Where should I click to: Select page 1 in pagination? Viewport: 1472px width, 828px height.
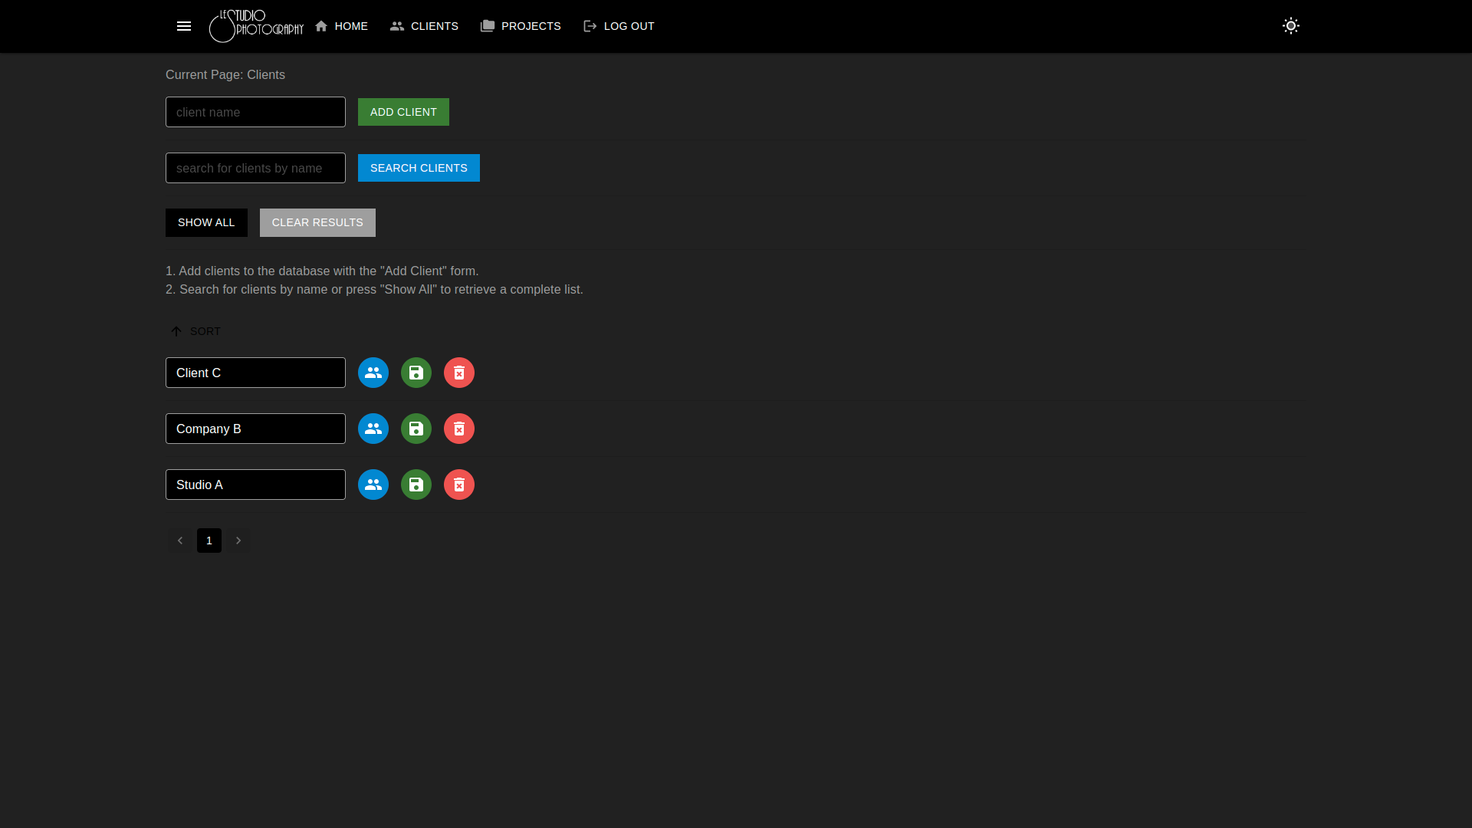209,540
